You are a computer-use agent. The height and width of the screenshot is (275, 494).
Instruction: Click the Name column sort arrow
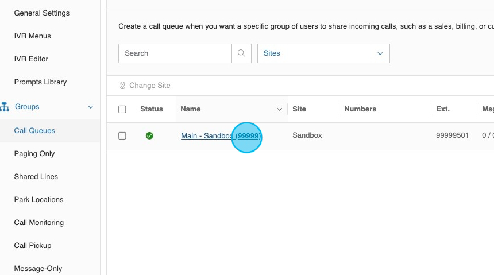[x=280, y=109]
